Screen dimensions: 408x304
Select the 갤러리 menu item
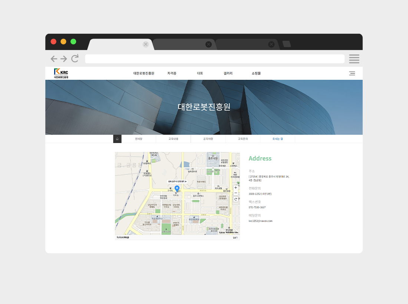228,73
